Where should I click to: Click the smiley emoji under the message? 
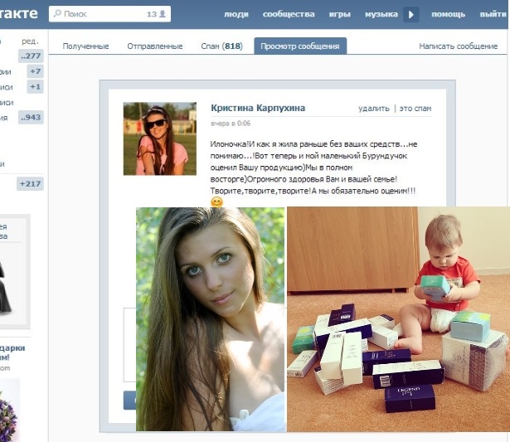click(x=216, y=202)
